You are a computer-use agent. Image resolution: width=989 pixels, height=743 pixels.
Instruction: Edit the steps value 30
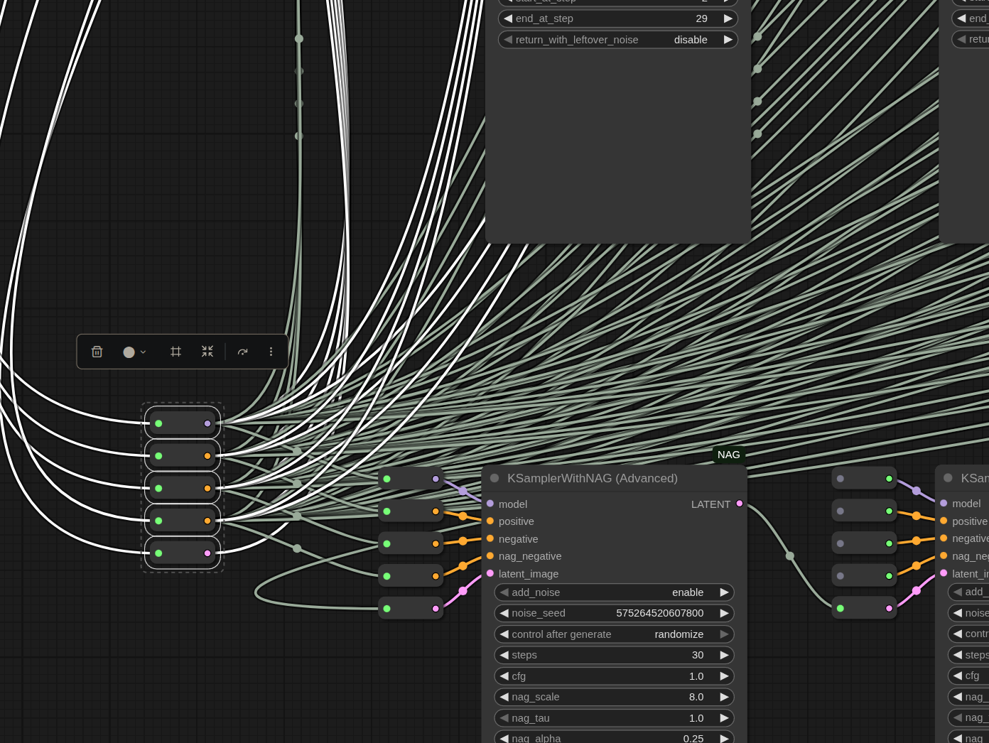coord(615,655)
